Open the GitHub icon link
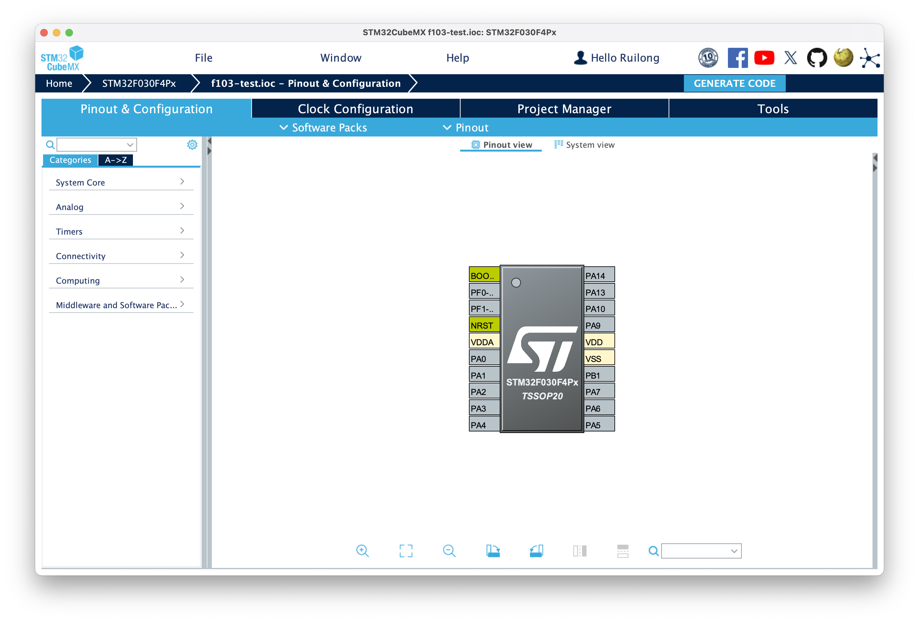The width and height of the screenshot is (919, 622). pos(817,58)
